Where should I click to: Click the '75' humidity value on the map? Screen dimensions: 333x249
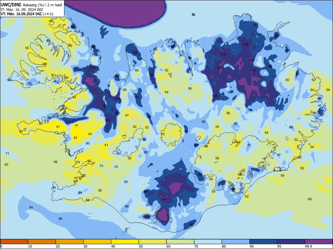pos(116,167)
